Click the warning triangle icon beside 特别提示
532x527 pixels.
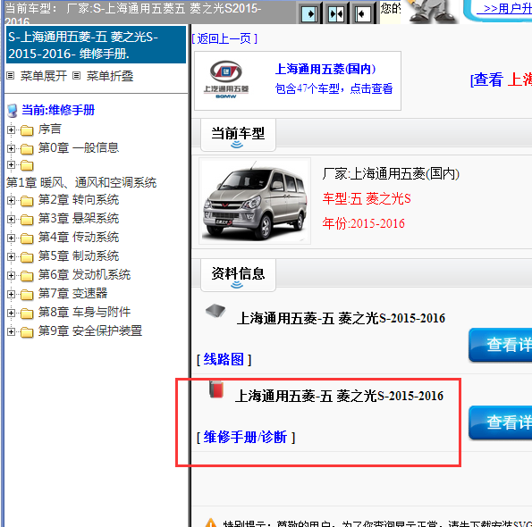click(210, 523)
